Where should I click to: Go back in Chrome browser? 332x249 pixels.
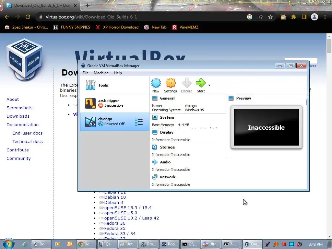click(7, 17)
